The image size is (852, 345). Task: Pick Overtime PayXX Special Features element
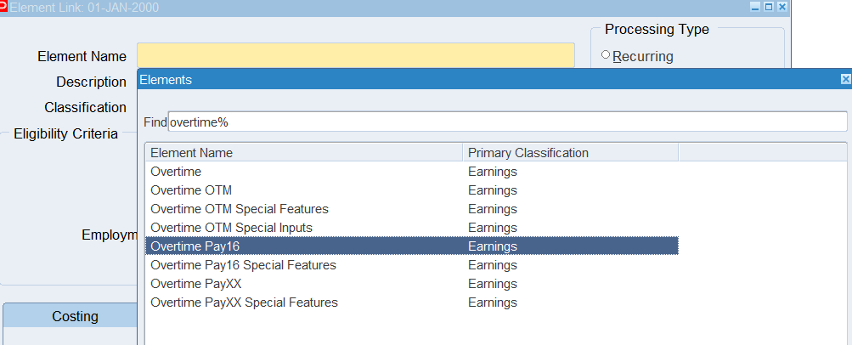(x=244, y=303)
